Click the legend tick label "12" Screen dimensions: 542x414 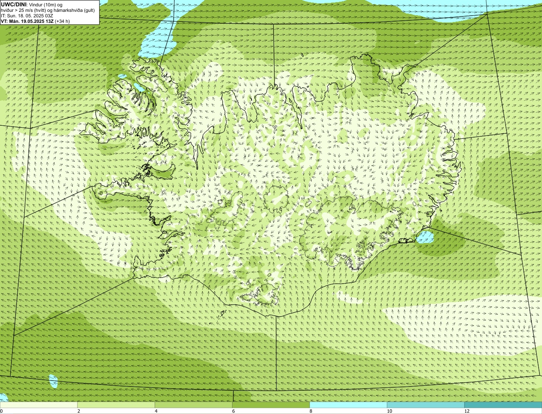point(467,411)
